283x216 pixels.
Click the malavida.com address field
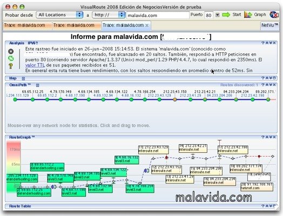(x=158, y=15)
